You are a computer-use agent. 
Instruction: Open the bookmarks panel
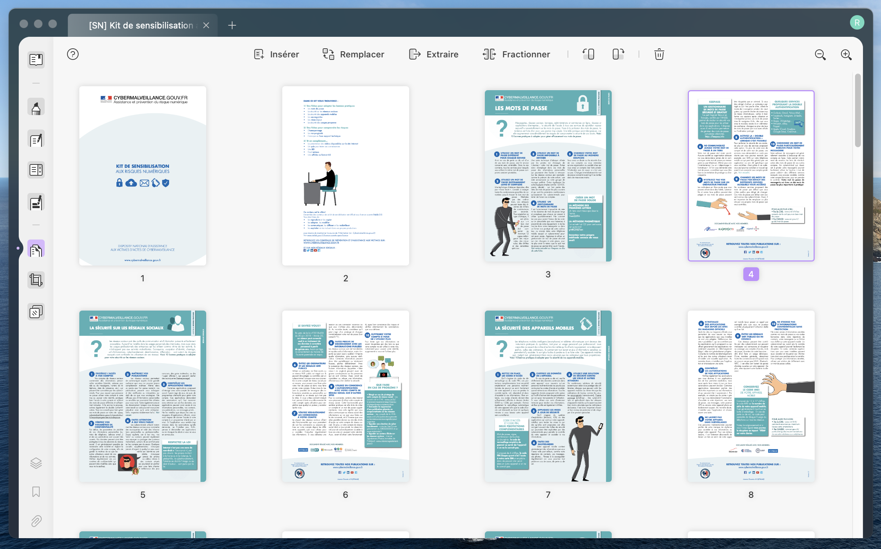coord(36,492)
